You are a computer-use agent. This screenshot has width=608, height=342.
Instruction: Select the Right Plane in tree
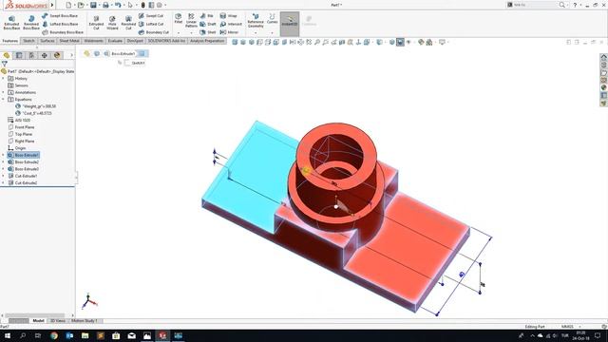pos(21,142)
